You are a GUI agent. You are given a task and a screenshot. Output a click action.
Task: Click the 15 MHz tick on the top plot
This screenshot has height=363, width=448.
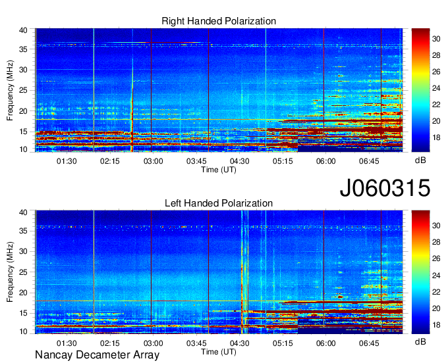point(23,132)
